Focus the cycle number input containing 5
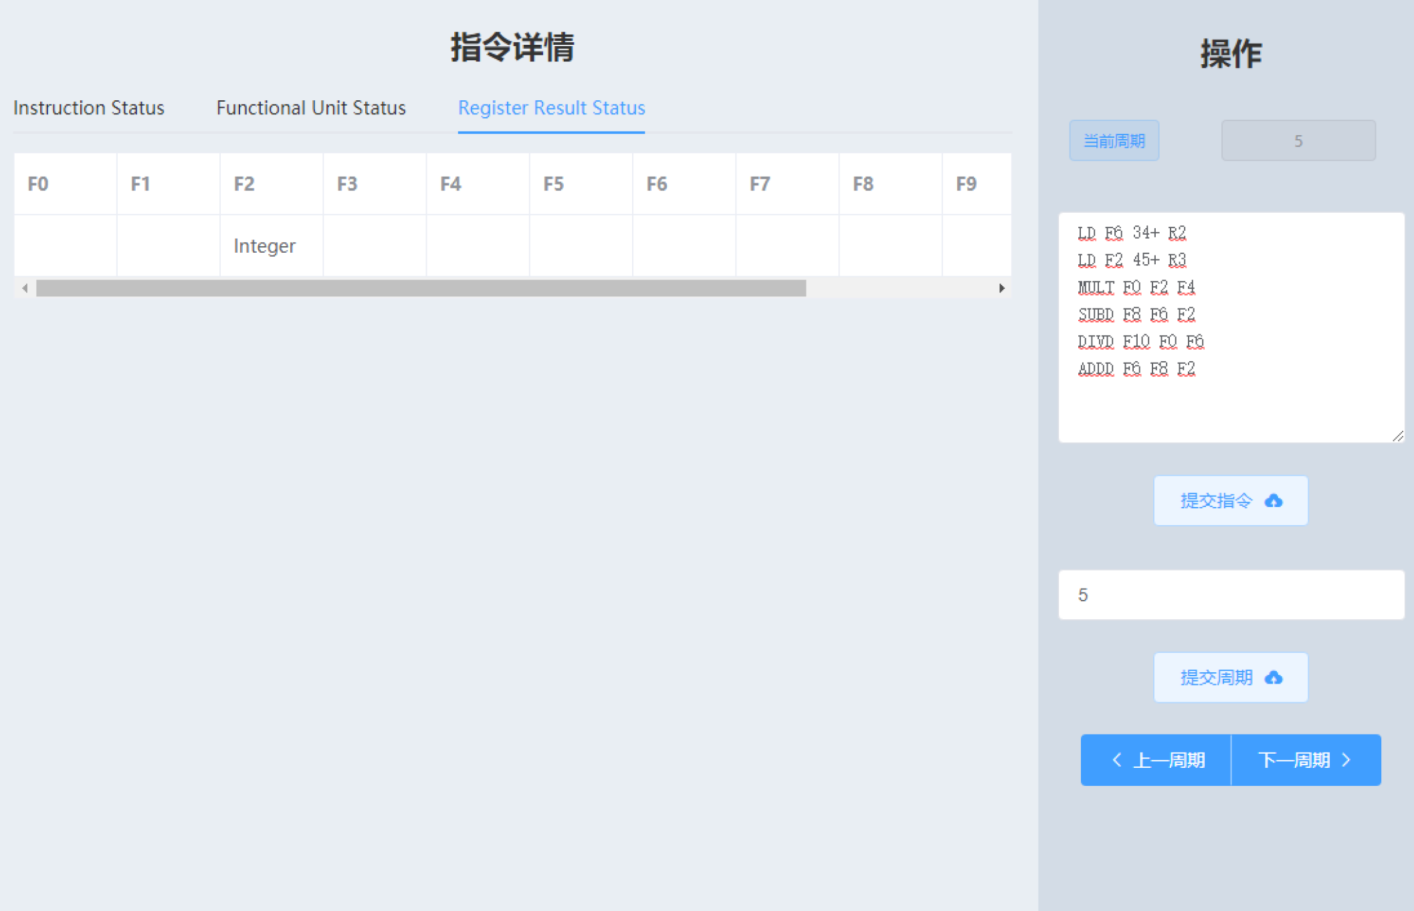The height and width of the screenshot is (911, 1414). [1231, 595]
